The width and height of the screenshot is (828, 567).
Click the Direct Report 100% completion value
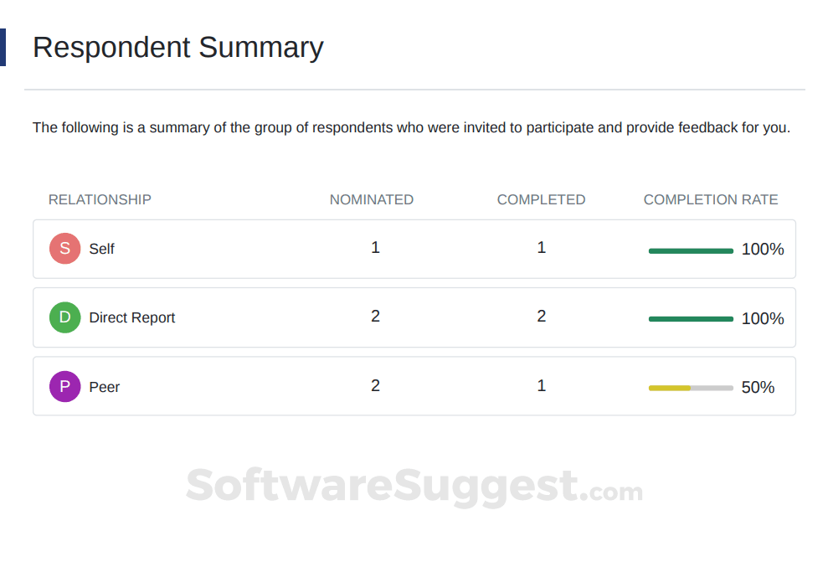point(763,319)
